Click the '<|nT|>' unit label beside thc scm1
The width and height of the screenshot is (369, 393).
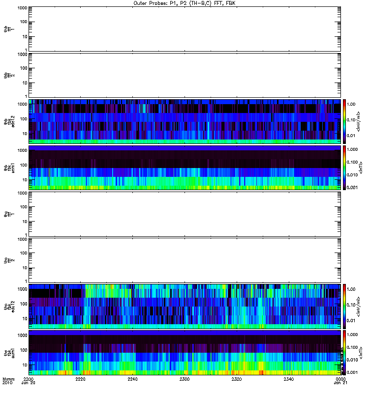coord(361,353)
